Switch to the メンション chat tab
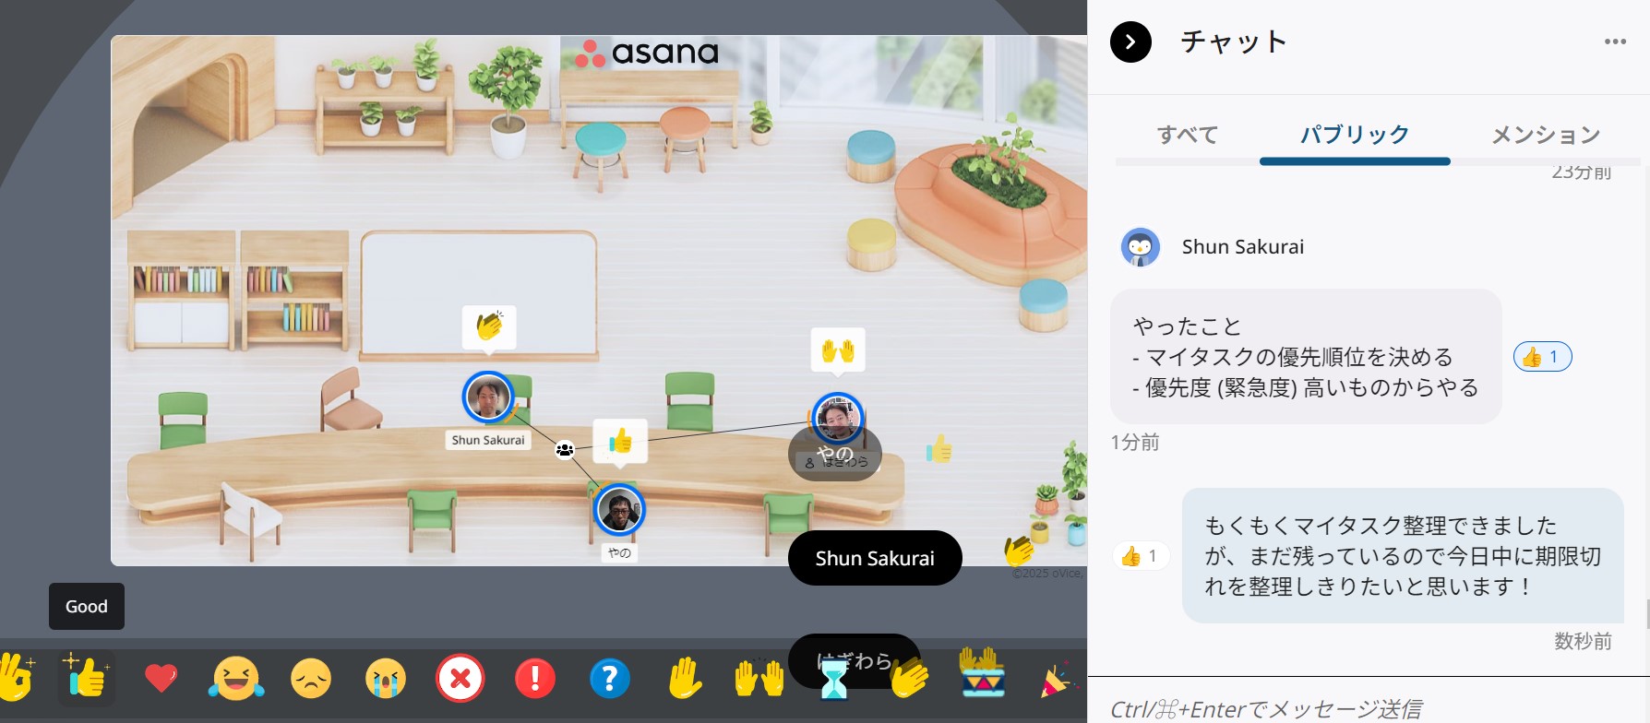The width and height of the screenshot is (1650, 723). [x=1546, y=135]
